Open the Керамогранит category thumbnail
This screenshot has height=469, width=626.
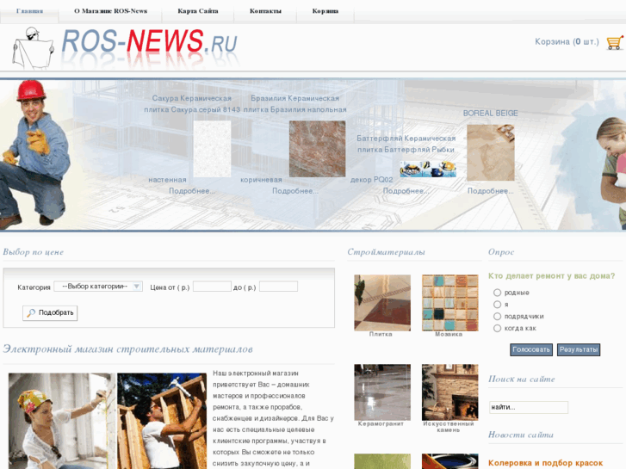click(382, 392)
